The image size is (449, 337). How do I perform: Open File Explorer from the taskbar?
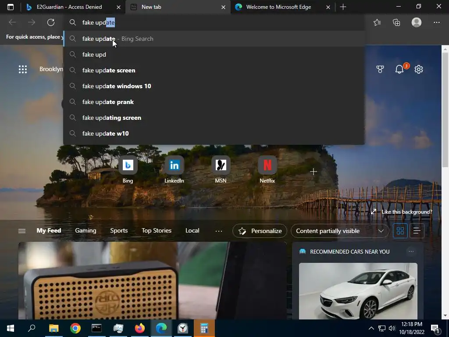pos(54,328)
